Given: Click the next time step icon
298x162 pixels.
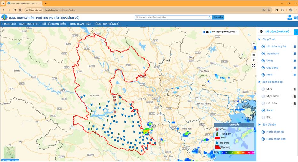Looking at the screenshot, I should tap(210, 32).
